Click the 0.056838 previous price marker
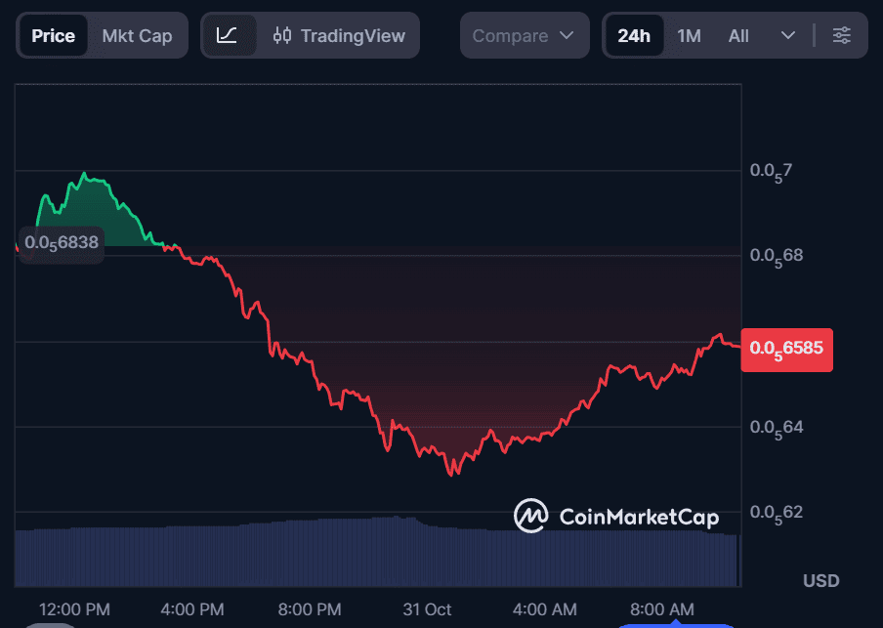Viewport: 883px width, 628px height. tap(61, 244)
